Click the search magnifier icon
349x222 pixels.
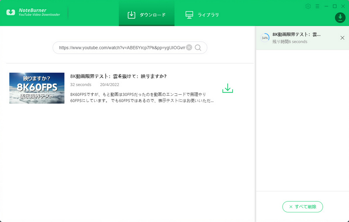click(198, 48)
